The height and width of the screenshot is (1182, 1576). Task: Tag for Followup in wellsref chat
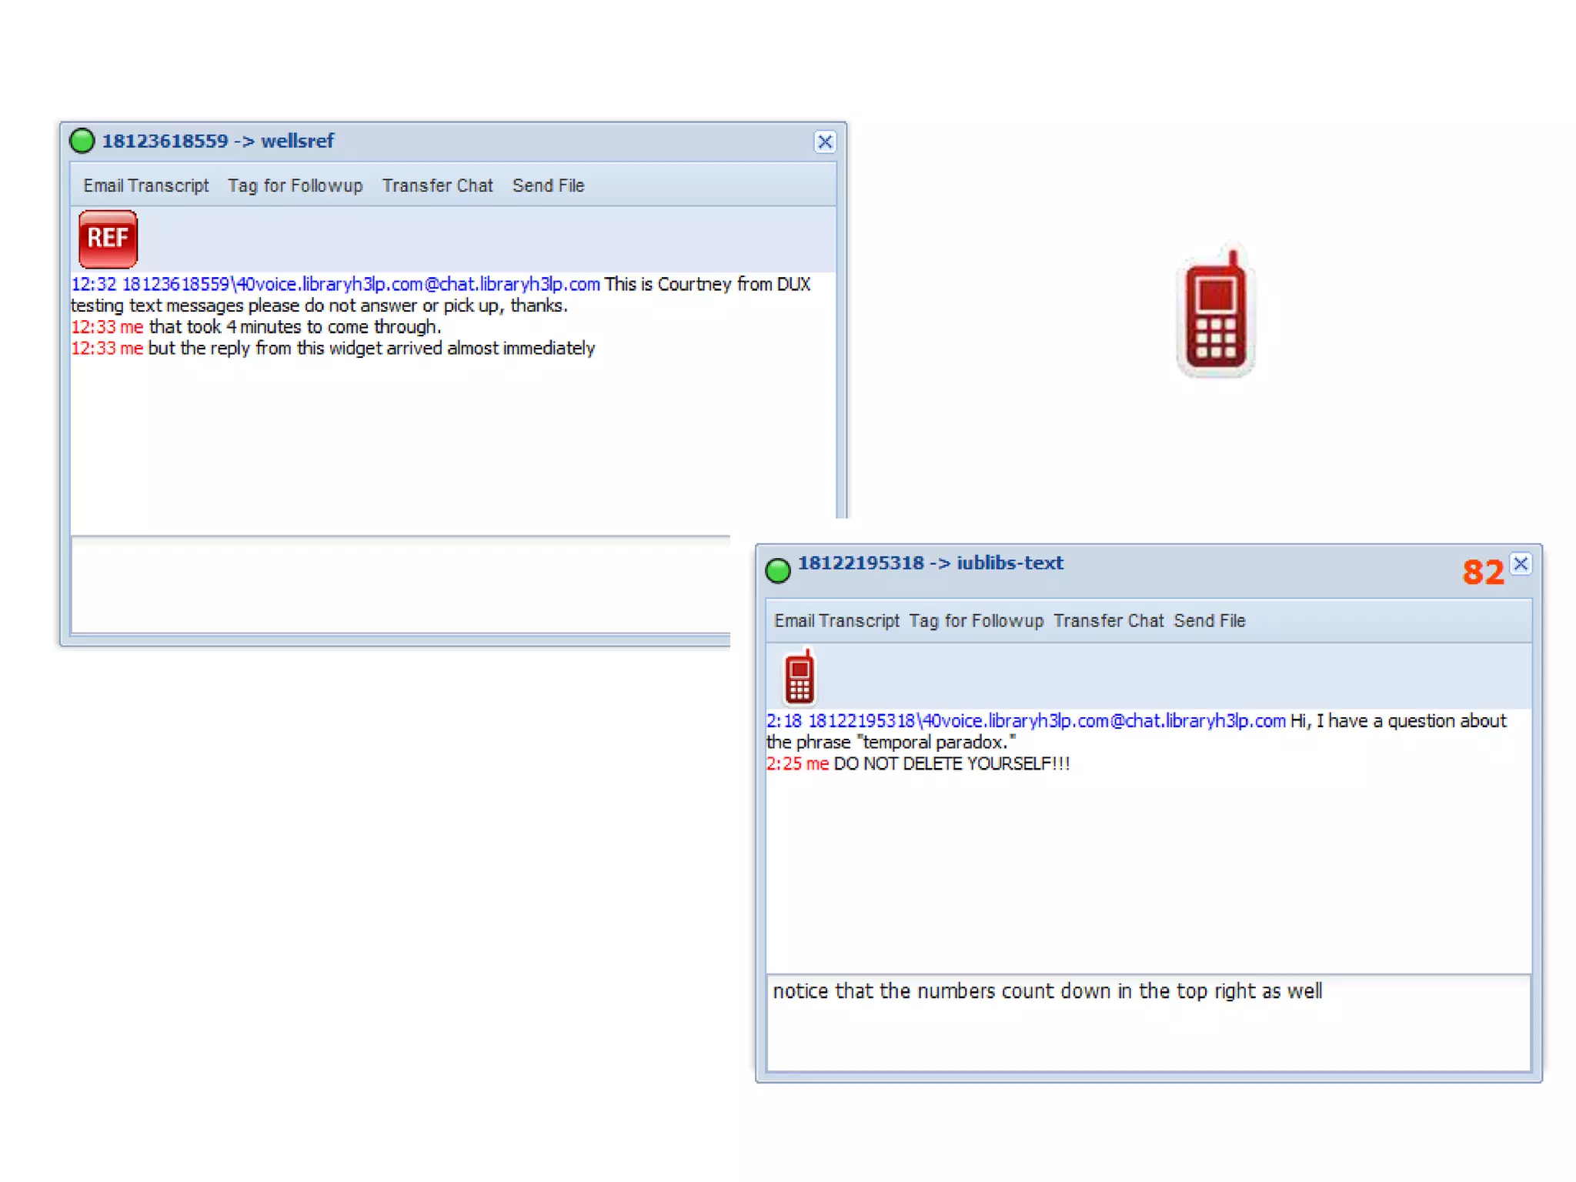pyautogui.click(x=295, y=185)
